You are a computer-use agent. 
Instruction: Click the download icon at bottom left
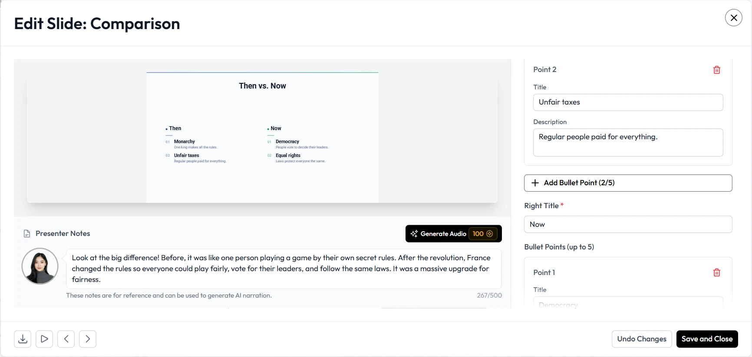pyautogui.click(x=23, y=339)
